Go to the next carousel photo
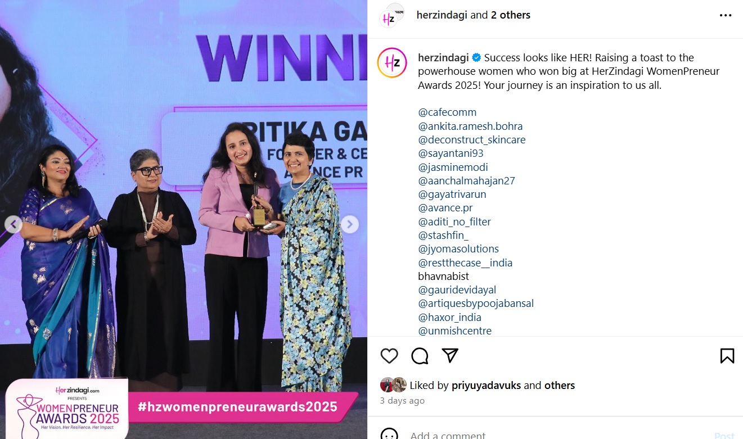Image resolution: width=743 pixels, height=439 pixels. coord(349,225)
